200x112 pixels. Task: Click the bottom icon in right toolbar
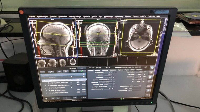(x=147, y=95)
